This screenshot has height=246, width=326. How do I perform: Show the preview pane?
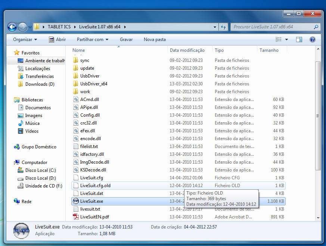[299, 40]
